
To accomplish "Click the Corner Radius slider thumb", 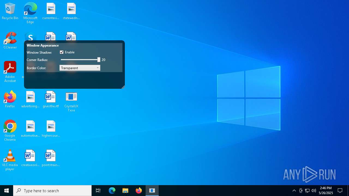I will 99,60.
